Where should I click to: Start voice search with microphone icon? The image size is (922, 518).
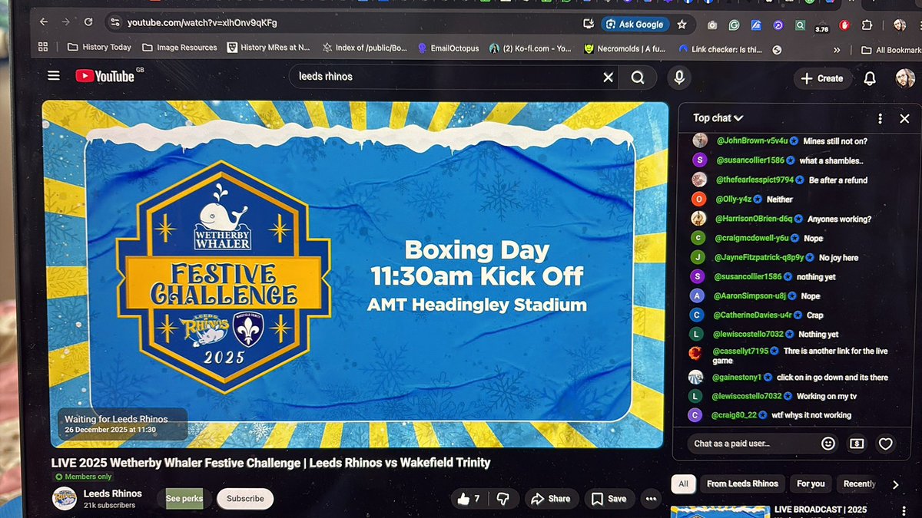coord(678,78)
